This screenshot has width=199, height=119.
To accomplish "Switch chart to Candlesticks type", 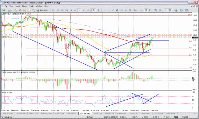I will pyautogui.click(x=146, y=10).
